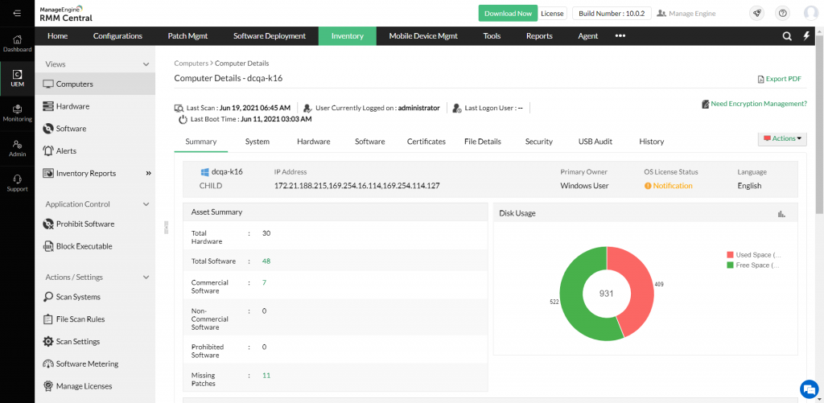This screenshot has height=403, width=824.
Task: Switch to the Hardware tab
Action: click(x=313, y=142)
